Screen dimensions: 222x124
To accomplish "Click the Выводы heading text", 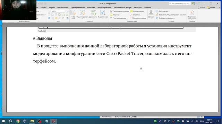I will (x=44, y=38).
